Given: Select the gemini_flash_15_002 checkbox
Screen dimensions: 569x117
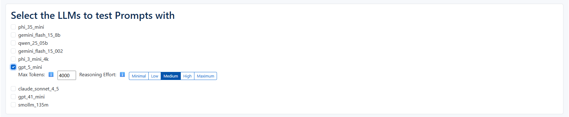Looking at the screenshot, I should click(13, 51).
